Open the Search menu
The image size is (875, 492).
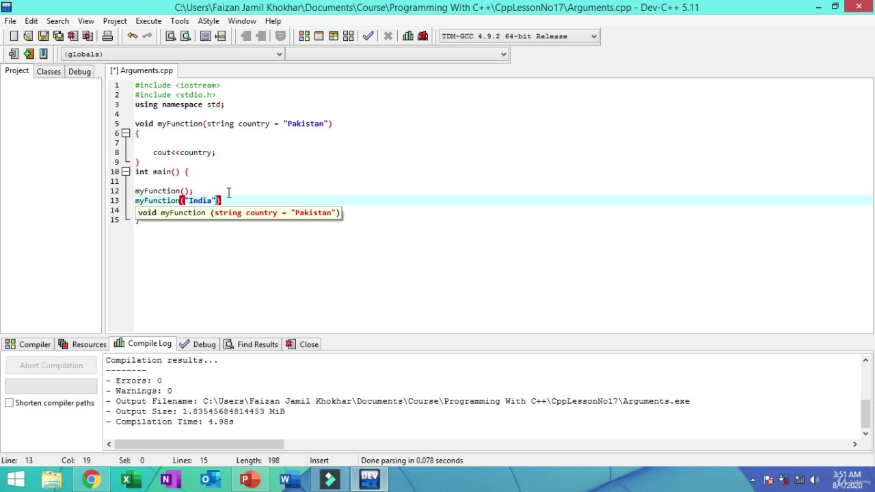[x=57, y=21]
